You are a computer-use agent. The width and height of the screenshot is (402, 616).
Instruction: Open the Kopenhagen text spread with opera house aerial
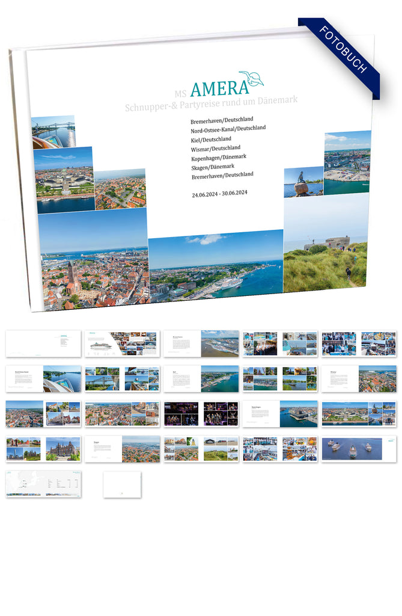point(280,414)
